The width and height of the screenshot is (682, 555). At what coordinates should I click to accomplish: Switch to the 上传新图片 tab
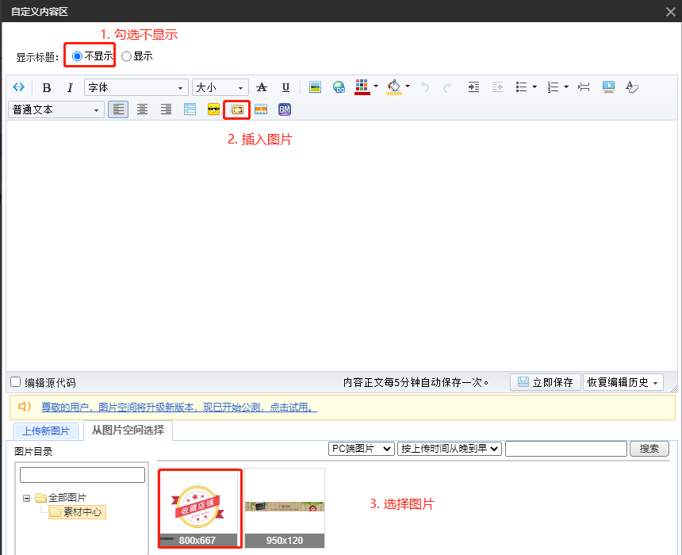point(46,431)
